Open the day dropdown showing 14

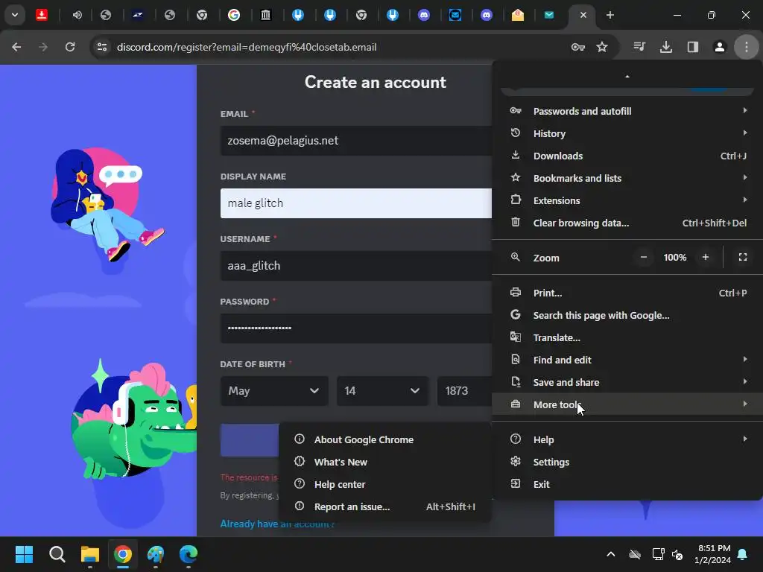[382, 391]
